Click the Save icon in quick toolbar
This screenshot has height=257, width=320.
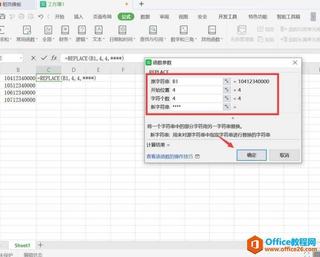click(2, 17)
